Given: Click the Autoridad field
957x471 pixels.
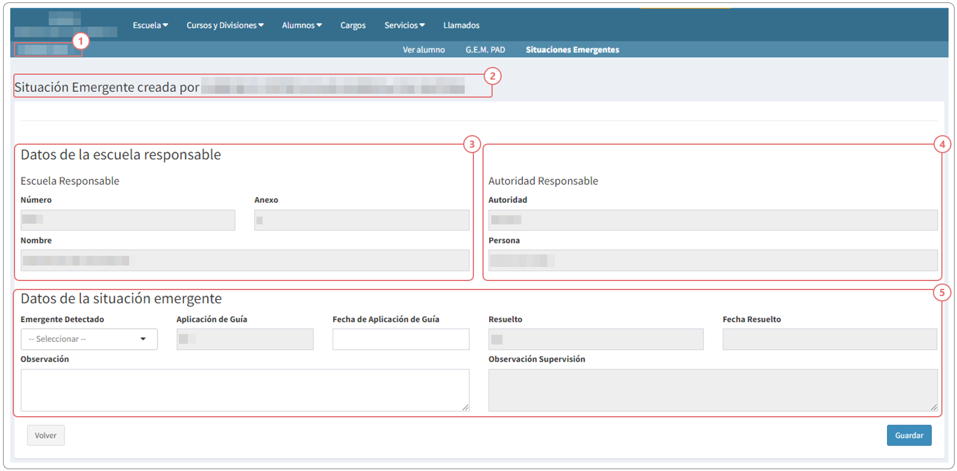Looking at the screenshot, I should (x=713, y=220).
